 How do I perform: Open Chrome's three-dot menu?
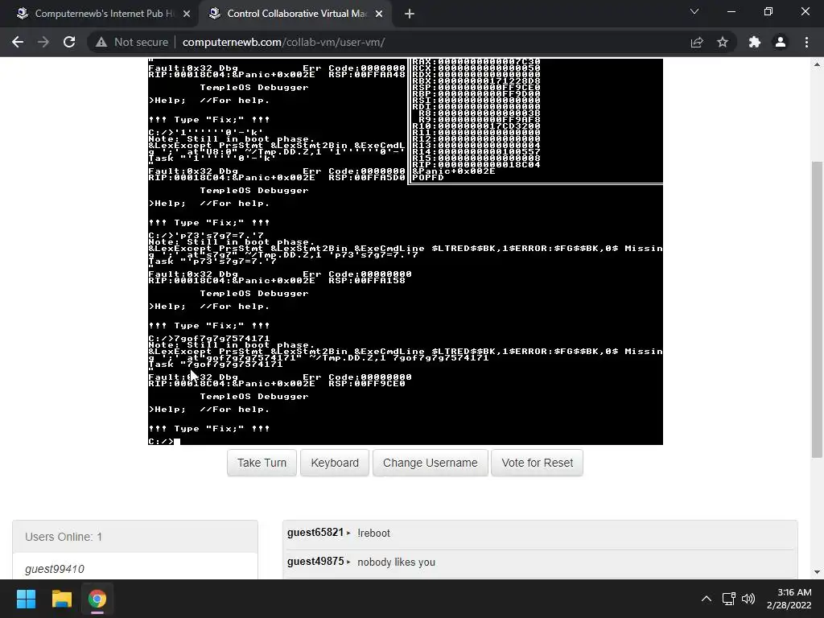(806, 42)
